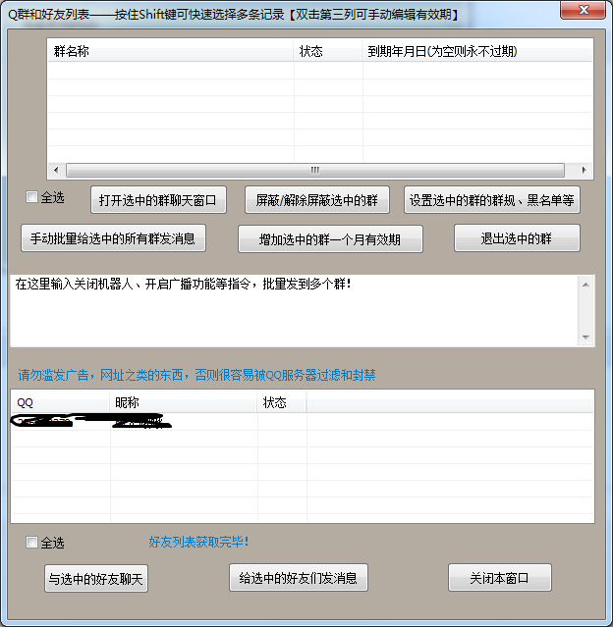
Task: Click 昵称 column header
Action: 184,402
